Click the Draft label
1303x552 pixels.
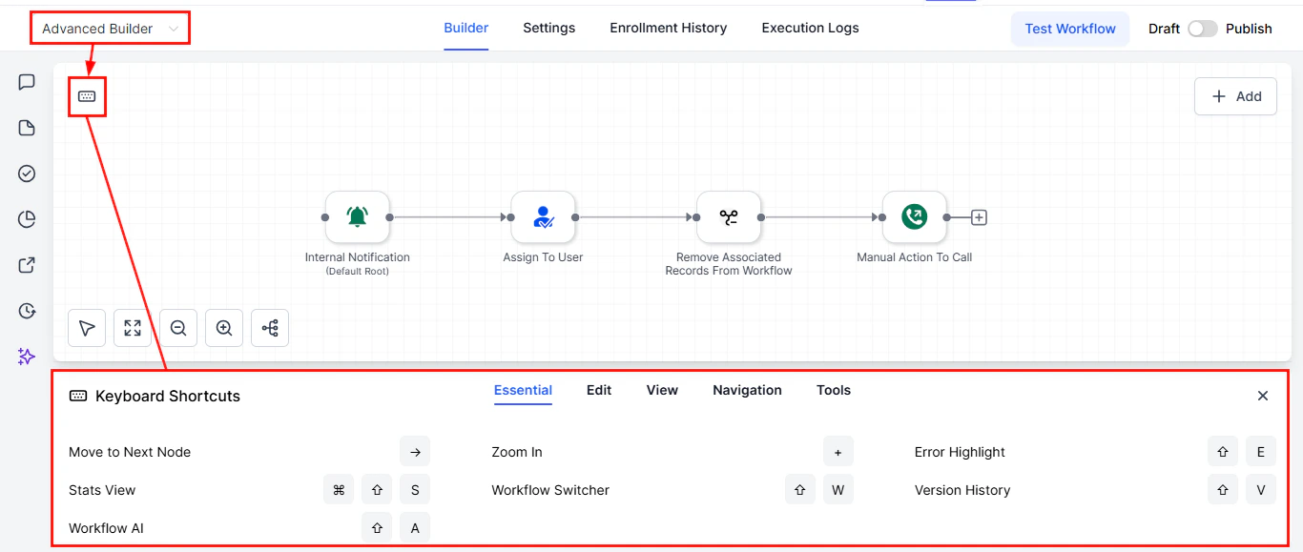[x=1164, y=29]
